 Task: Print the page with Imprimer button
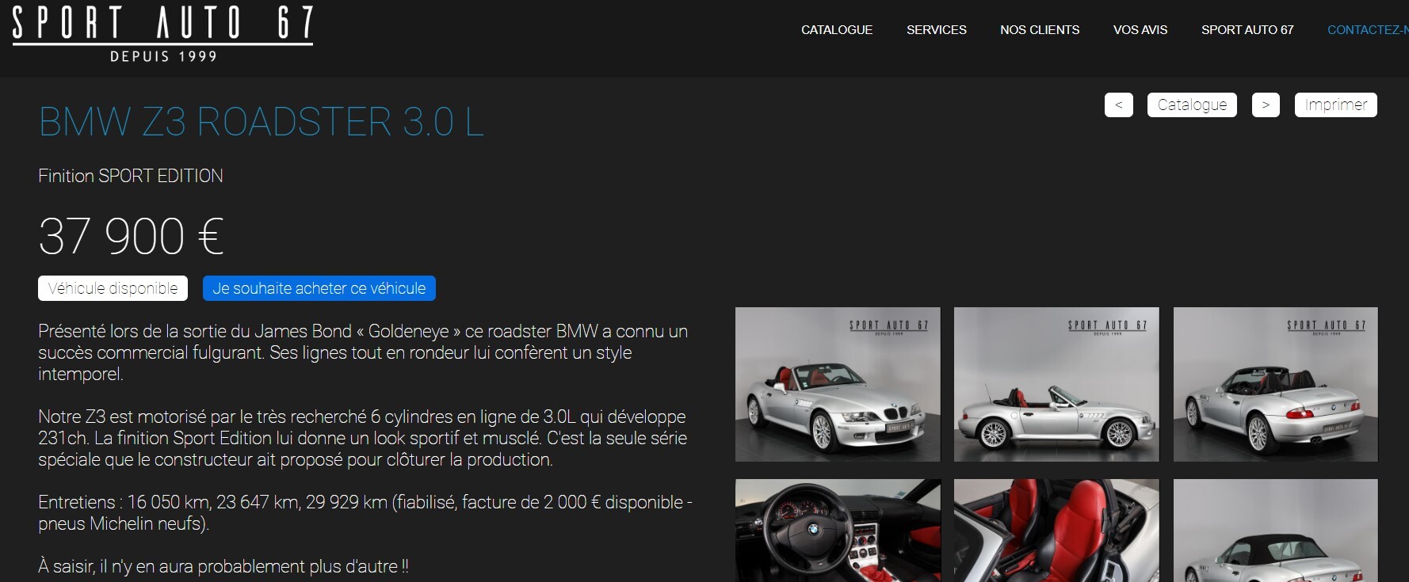(1336, 105)
